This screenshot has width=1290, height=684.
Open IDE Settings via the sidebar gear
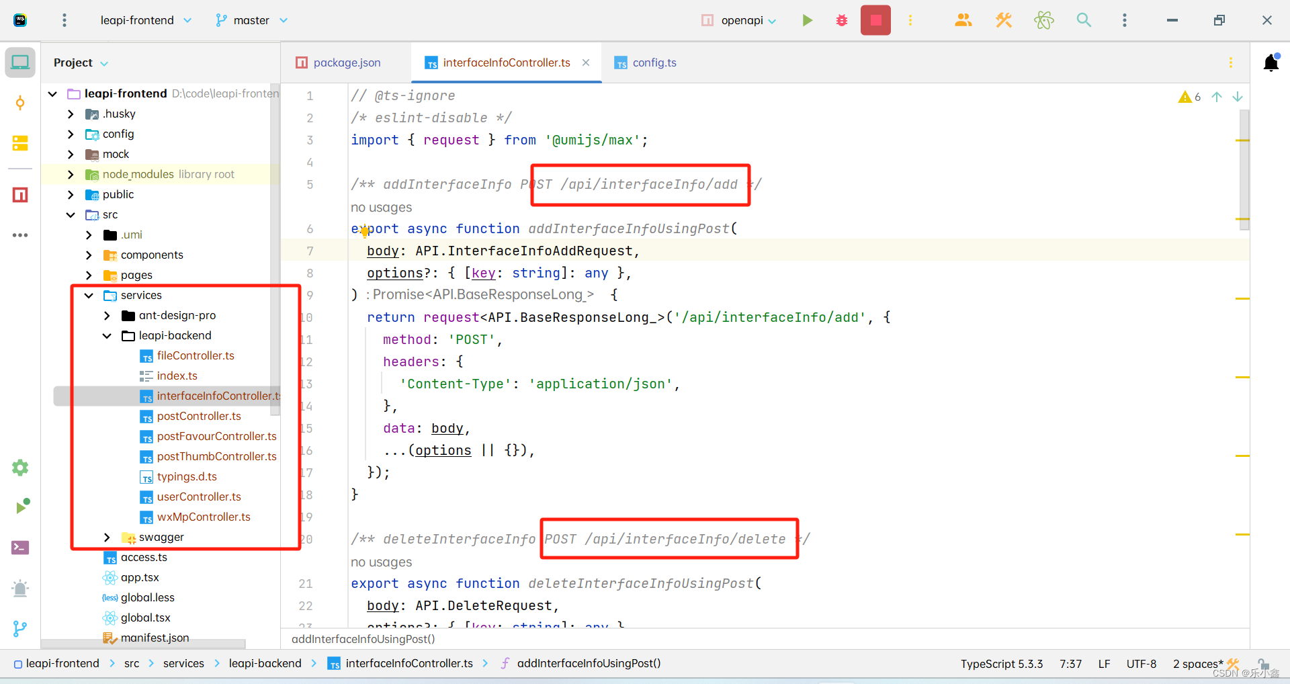(20, 468)
